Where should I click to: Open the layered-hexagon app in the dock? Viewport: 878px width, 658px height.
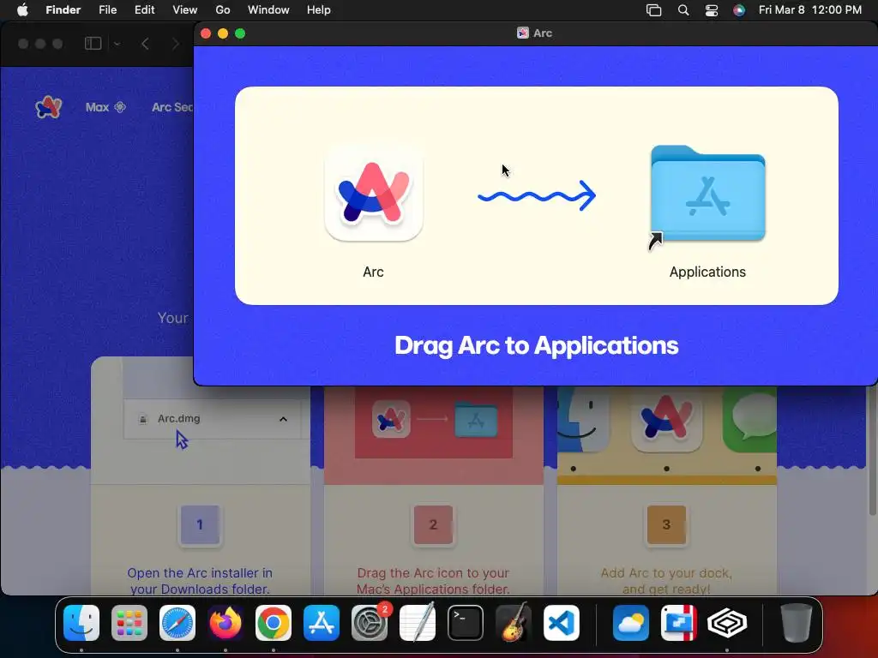pos(727,623)
